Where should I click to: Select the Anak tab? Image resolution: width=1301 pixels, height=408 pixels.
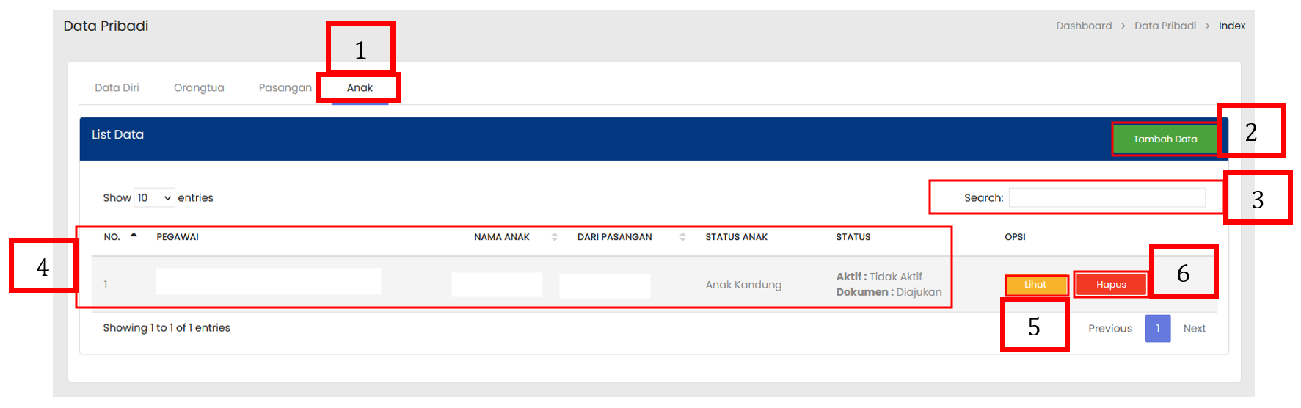click(360, 88)
